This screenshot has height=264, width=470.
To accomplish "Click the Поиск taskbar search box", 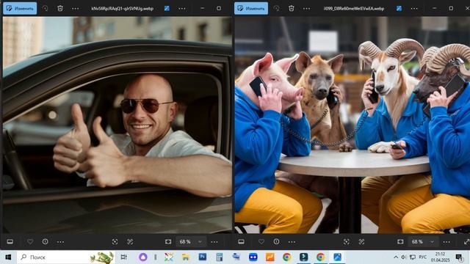I will (66, 257).
